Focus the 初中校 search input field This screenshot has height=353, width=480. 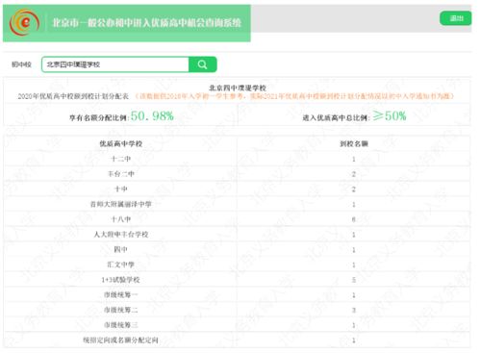[x=115, y=64]
